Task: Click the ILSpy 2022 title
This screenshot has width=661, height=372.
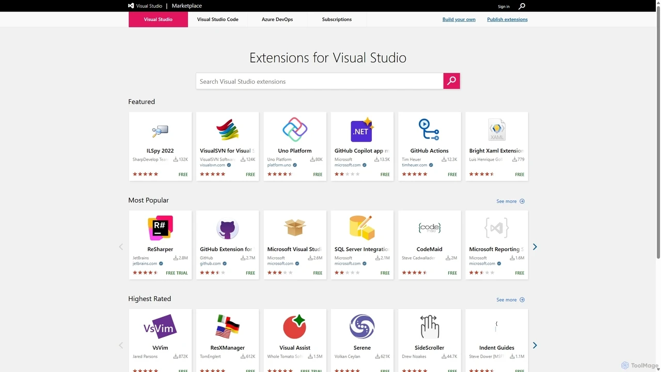Action: click(x=160, y=151)
